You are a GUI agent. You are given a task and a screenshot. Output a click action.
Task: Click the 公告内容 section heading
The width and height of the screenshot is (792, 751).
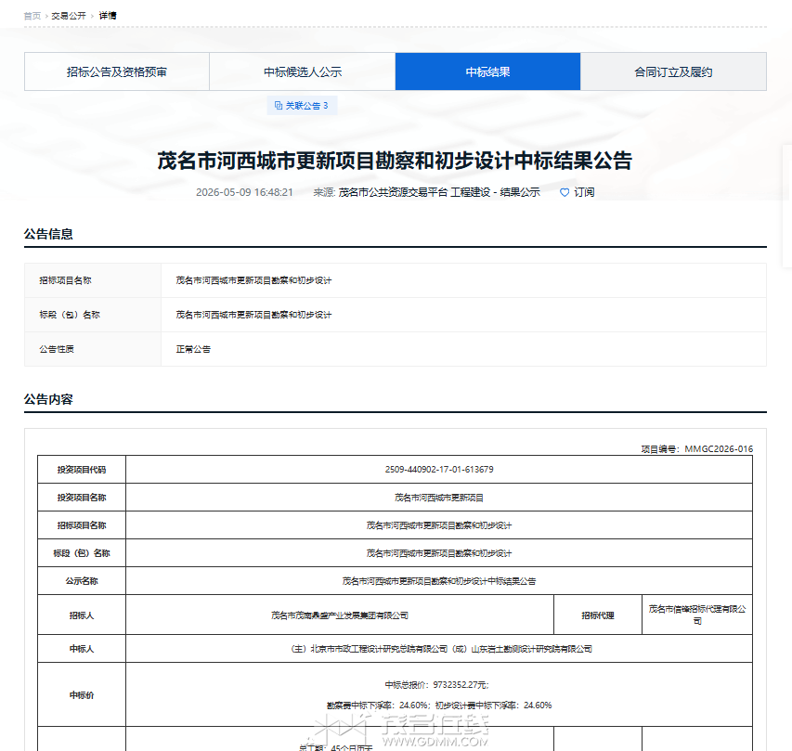(x=48, y=399)
